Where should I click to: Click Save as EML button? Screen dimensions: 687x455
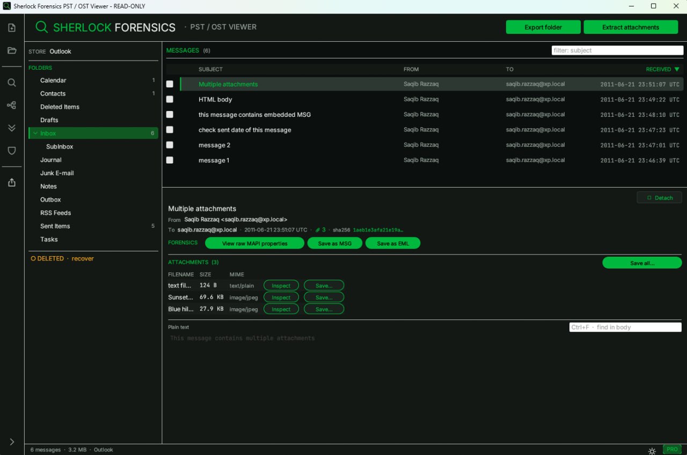[x=393, y=243]
